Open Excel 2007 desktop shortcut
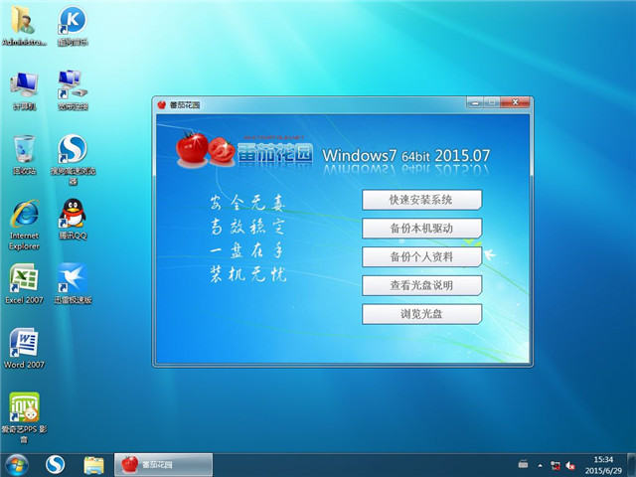 pos(24,284)
